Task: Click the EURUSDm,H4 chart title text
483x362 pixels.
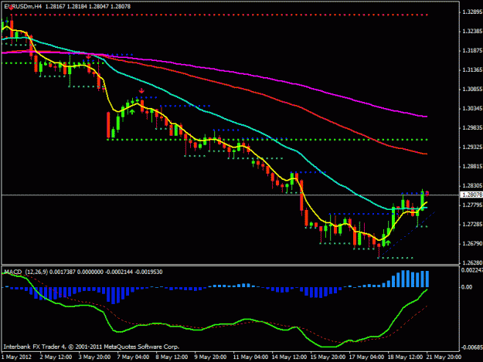Action: coord(22,6)
